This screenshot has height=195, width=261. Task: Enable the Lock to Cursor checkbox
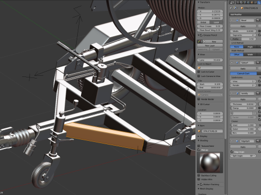[x=199, y=71]
